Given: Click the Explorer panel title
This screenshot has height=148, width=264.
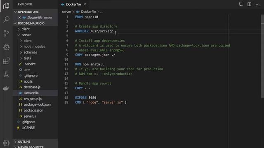Looking at the screenshot, I should click(x=25, y=5).
